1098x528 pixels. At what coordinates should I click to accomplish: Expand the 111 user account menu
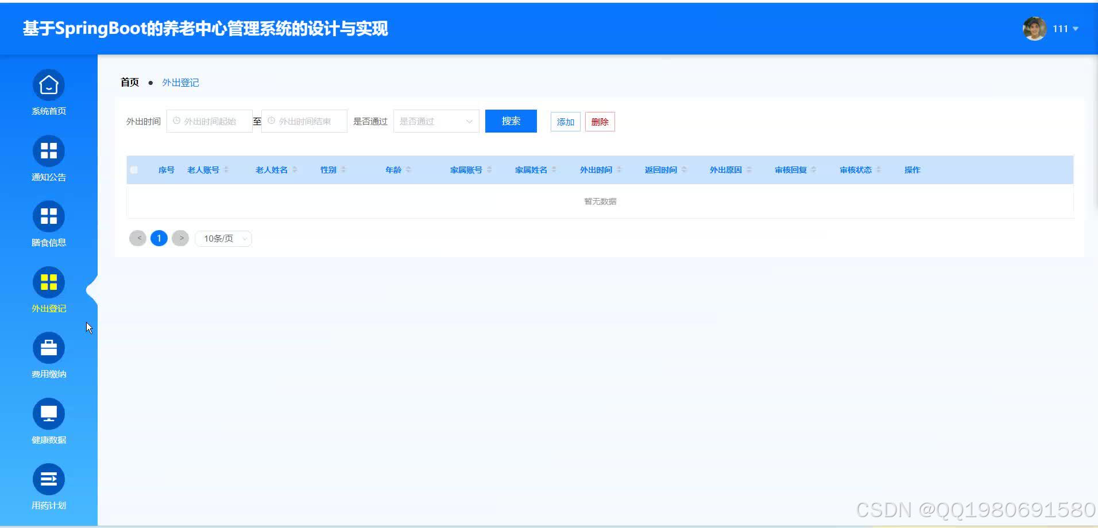click(x=1065, y=28)
